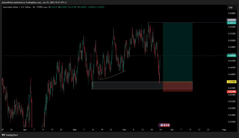
Task: Click the 0.63000 price axis label
Action: (232, 108)
